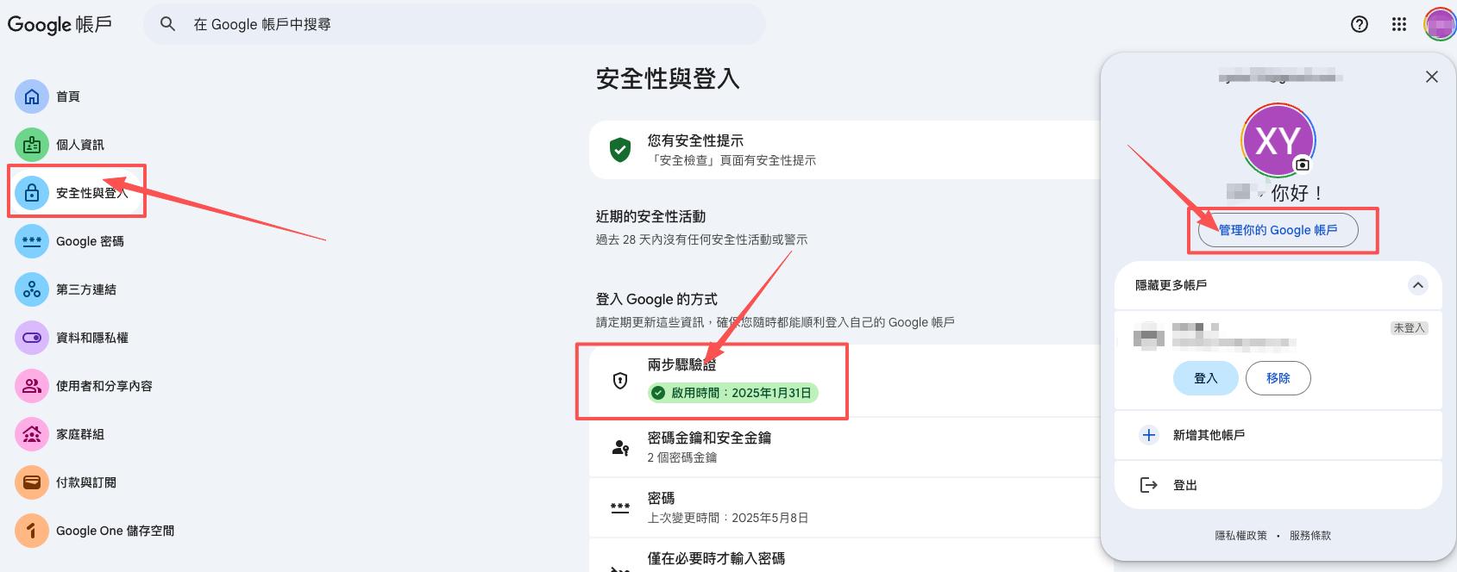
Task: Open the 使用者和分享內容 people icon
Action: (x=32, y=386)
